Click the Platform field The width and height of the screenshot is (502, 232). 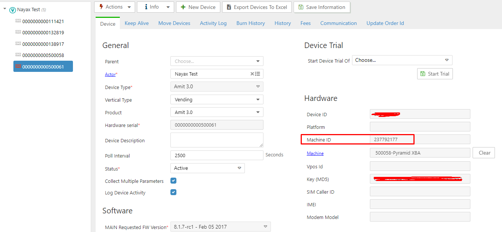click(x=420, y=127)
